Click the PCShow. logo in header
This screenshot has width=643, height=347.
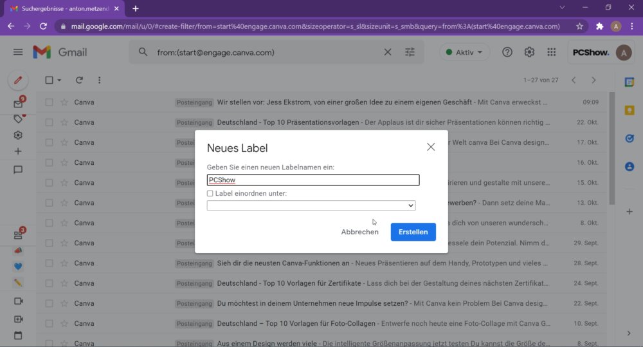coord(590,53)
